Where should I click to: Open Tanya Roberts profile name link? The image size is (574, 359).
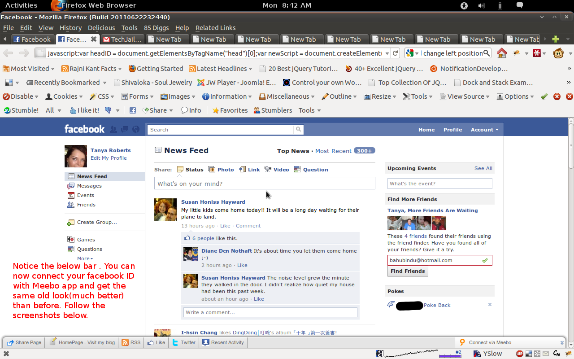[x=111, y=150]
